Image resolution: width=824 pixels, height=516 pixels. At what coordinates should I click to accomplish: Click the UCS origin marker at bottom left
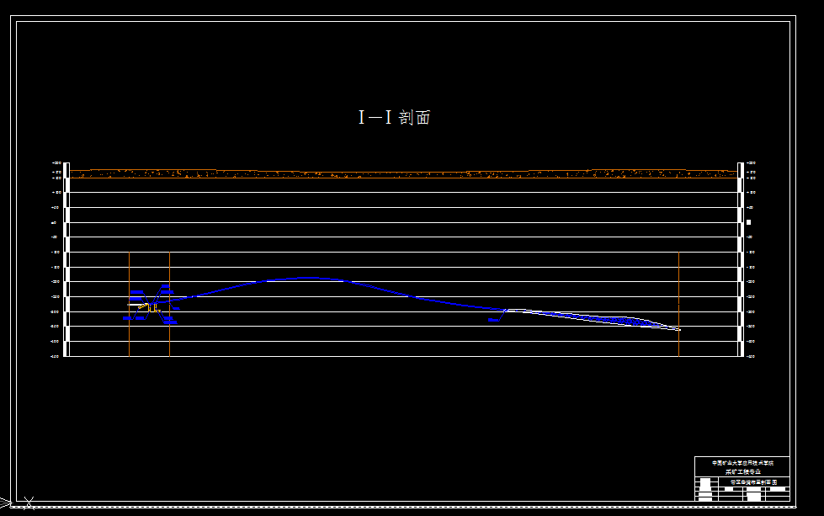coord(7,503)
